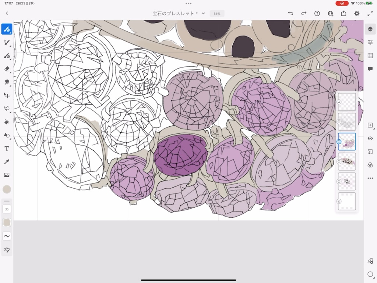Screen dimensions: 377x283
Task: Open the Comments panel
Action: coord(370,69)
